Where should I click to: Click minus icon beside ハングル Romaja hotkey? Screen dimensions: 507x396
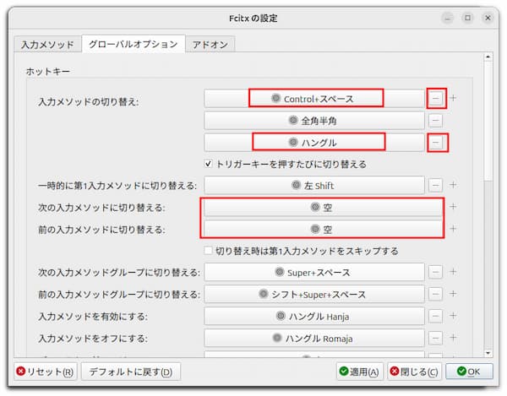pyautogui.click(x=435, y=339)
